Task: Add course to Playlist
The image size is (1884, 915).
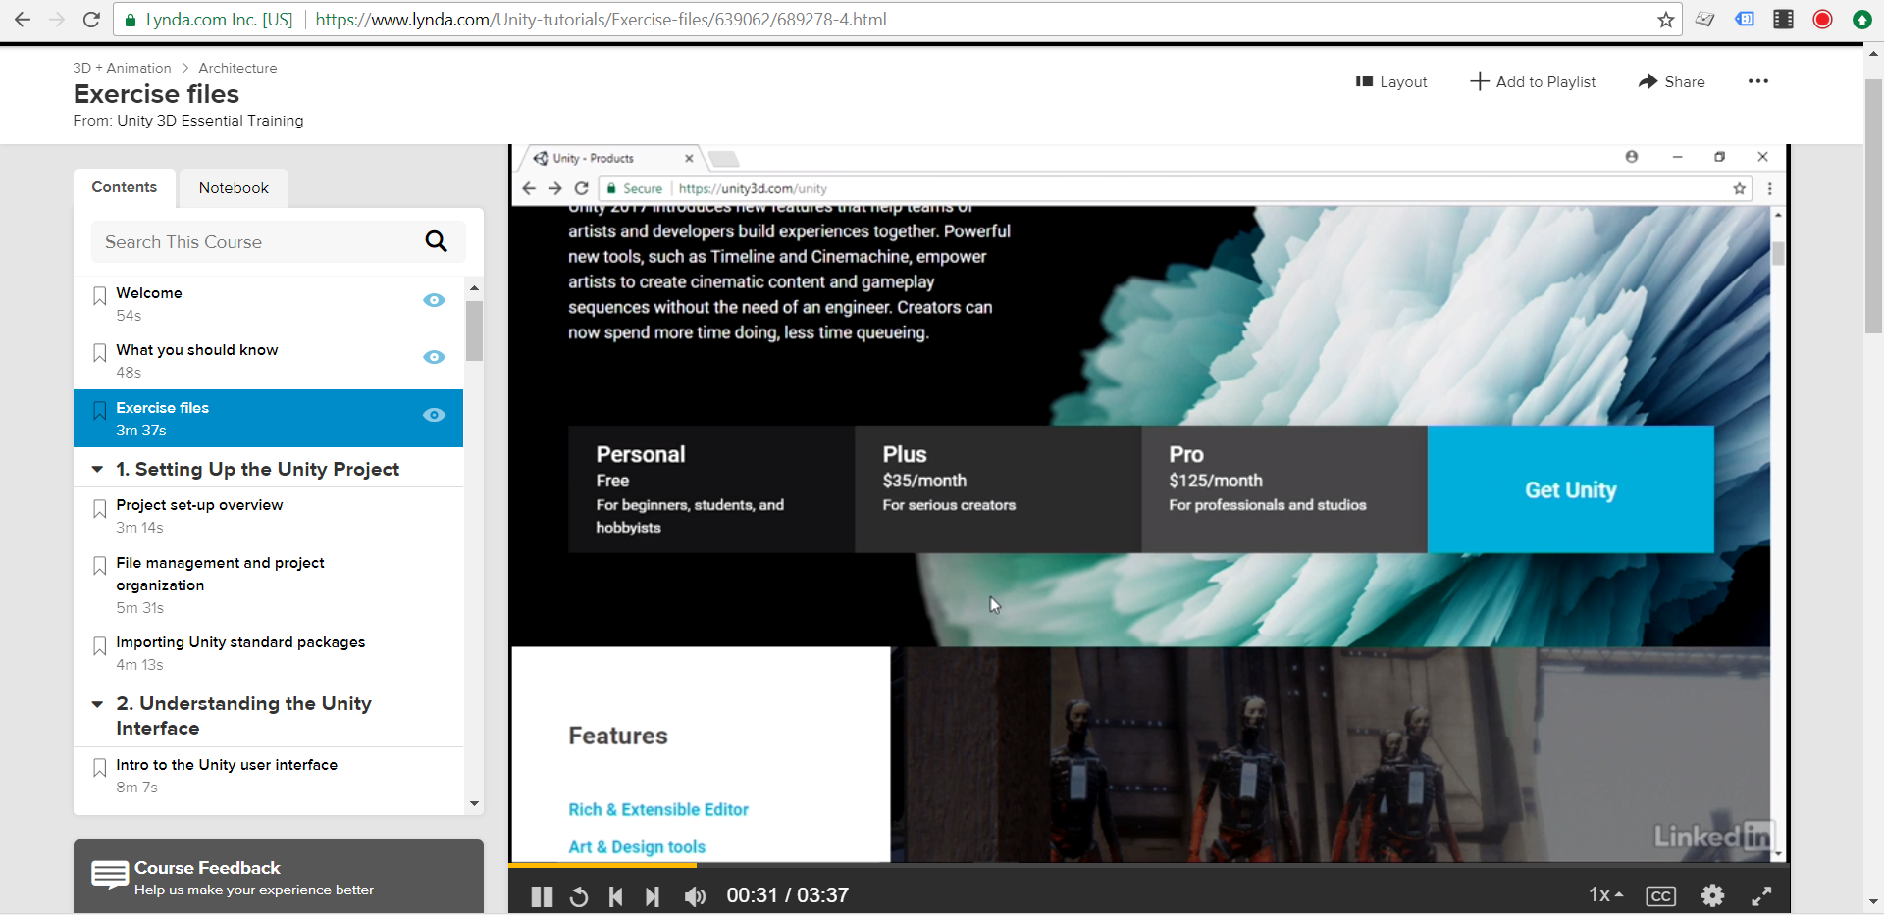Action: click(x=1533, y=81)
